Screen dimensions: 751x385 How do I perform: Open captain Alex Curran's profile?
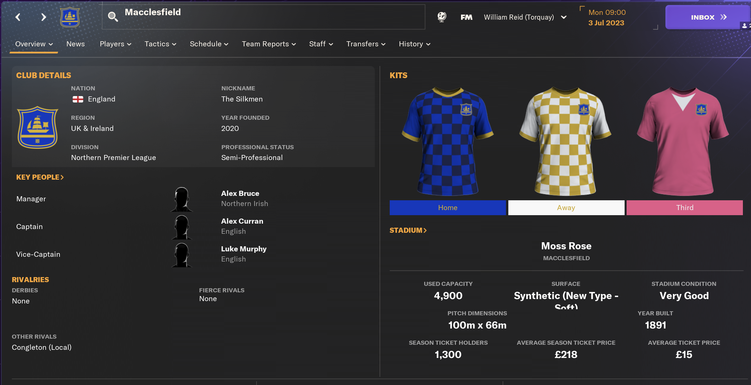coord(242,221)
